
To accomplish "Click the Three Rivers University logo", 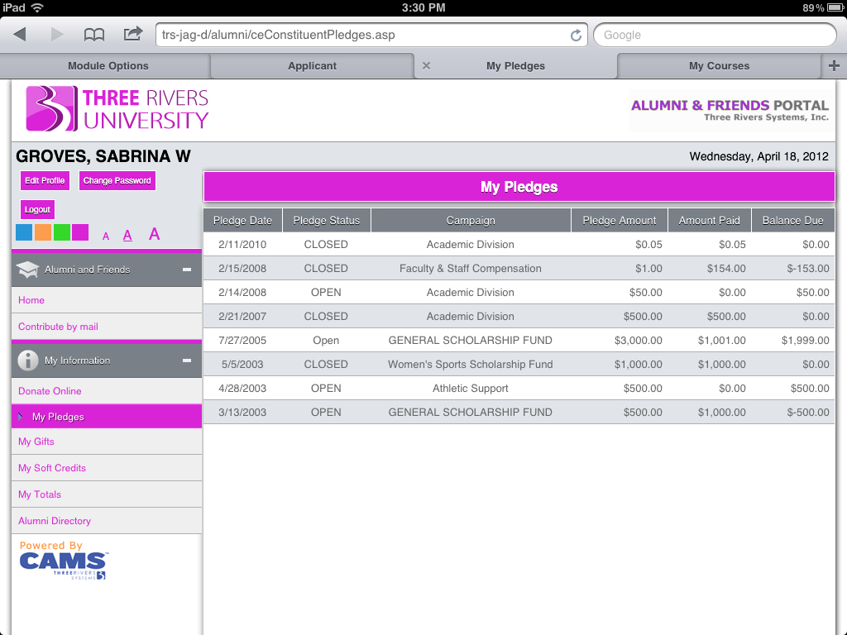I will 117,109.
